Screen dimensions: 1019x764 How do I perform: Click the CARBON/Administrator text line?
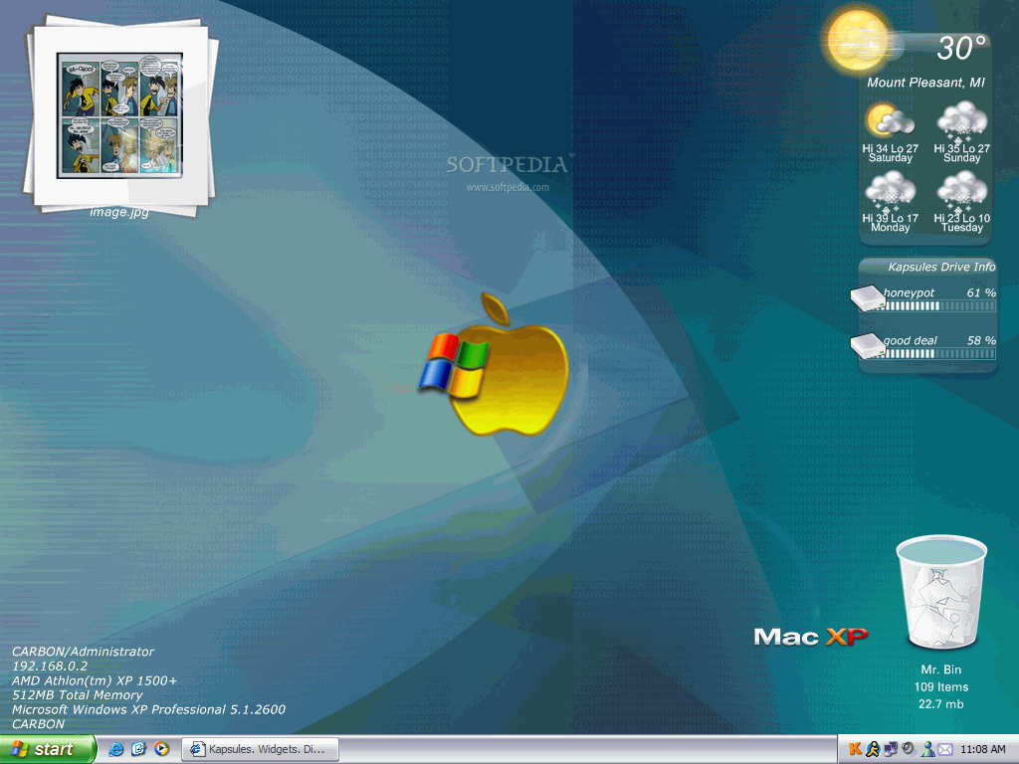pos(84,652)
